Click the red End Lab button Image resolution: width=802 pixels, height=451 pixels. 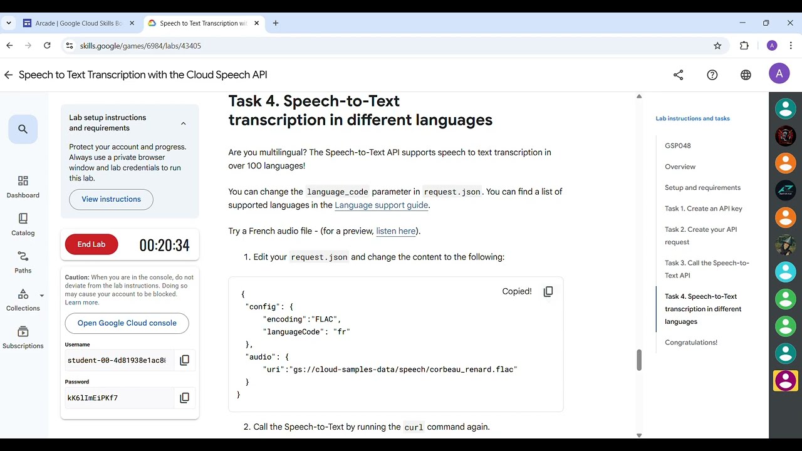pos(91,244)
